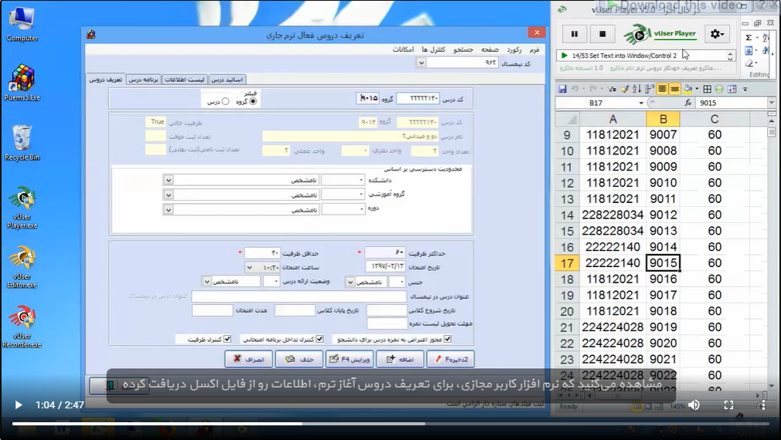Switch to the 'اساتید درس' tab
This screenshot has height=440, width=781.
[x=228, y=80]
